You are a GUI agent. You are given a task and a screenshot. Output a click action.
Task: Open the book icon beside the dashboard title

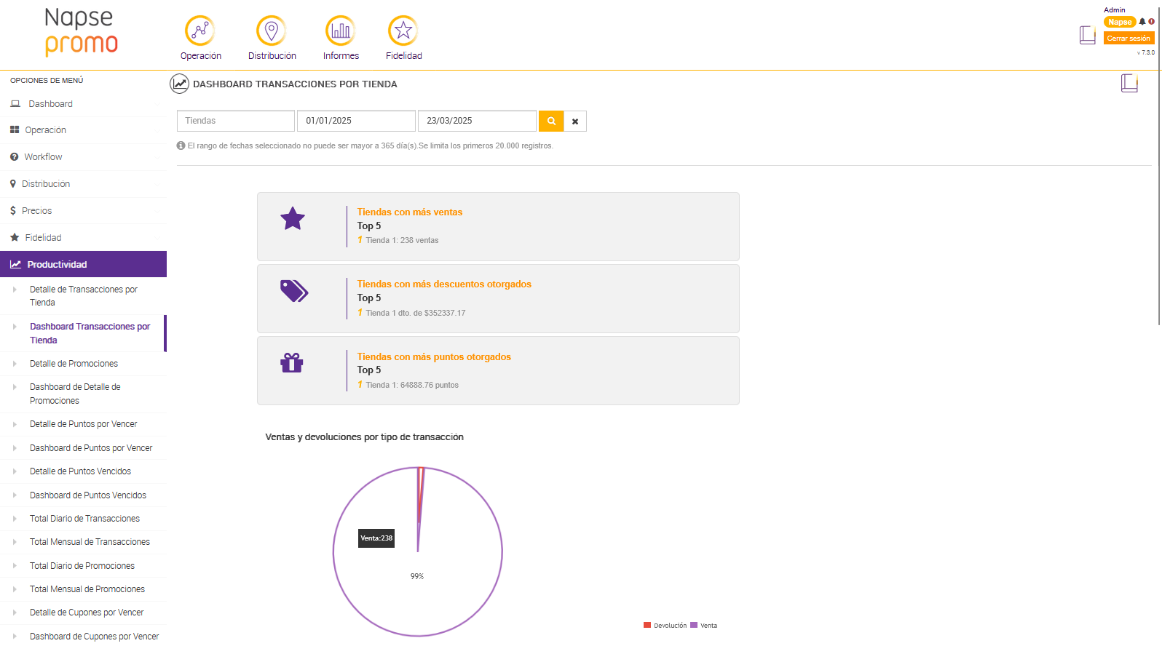1129,84
